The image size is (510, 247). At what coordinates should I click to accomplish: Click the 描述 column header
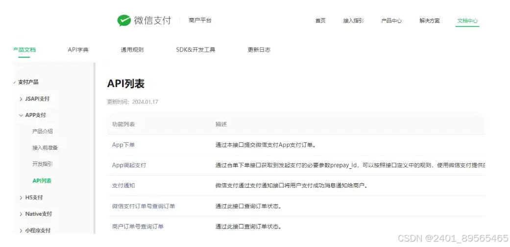click(221, 124)
